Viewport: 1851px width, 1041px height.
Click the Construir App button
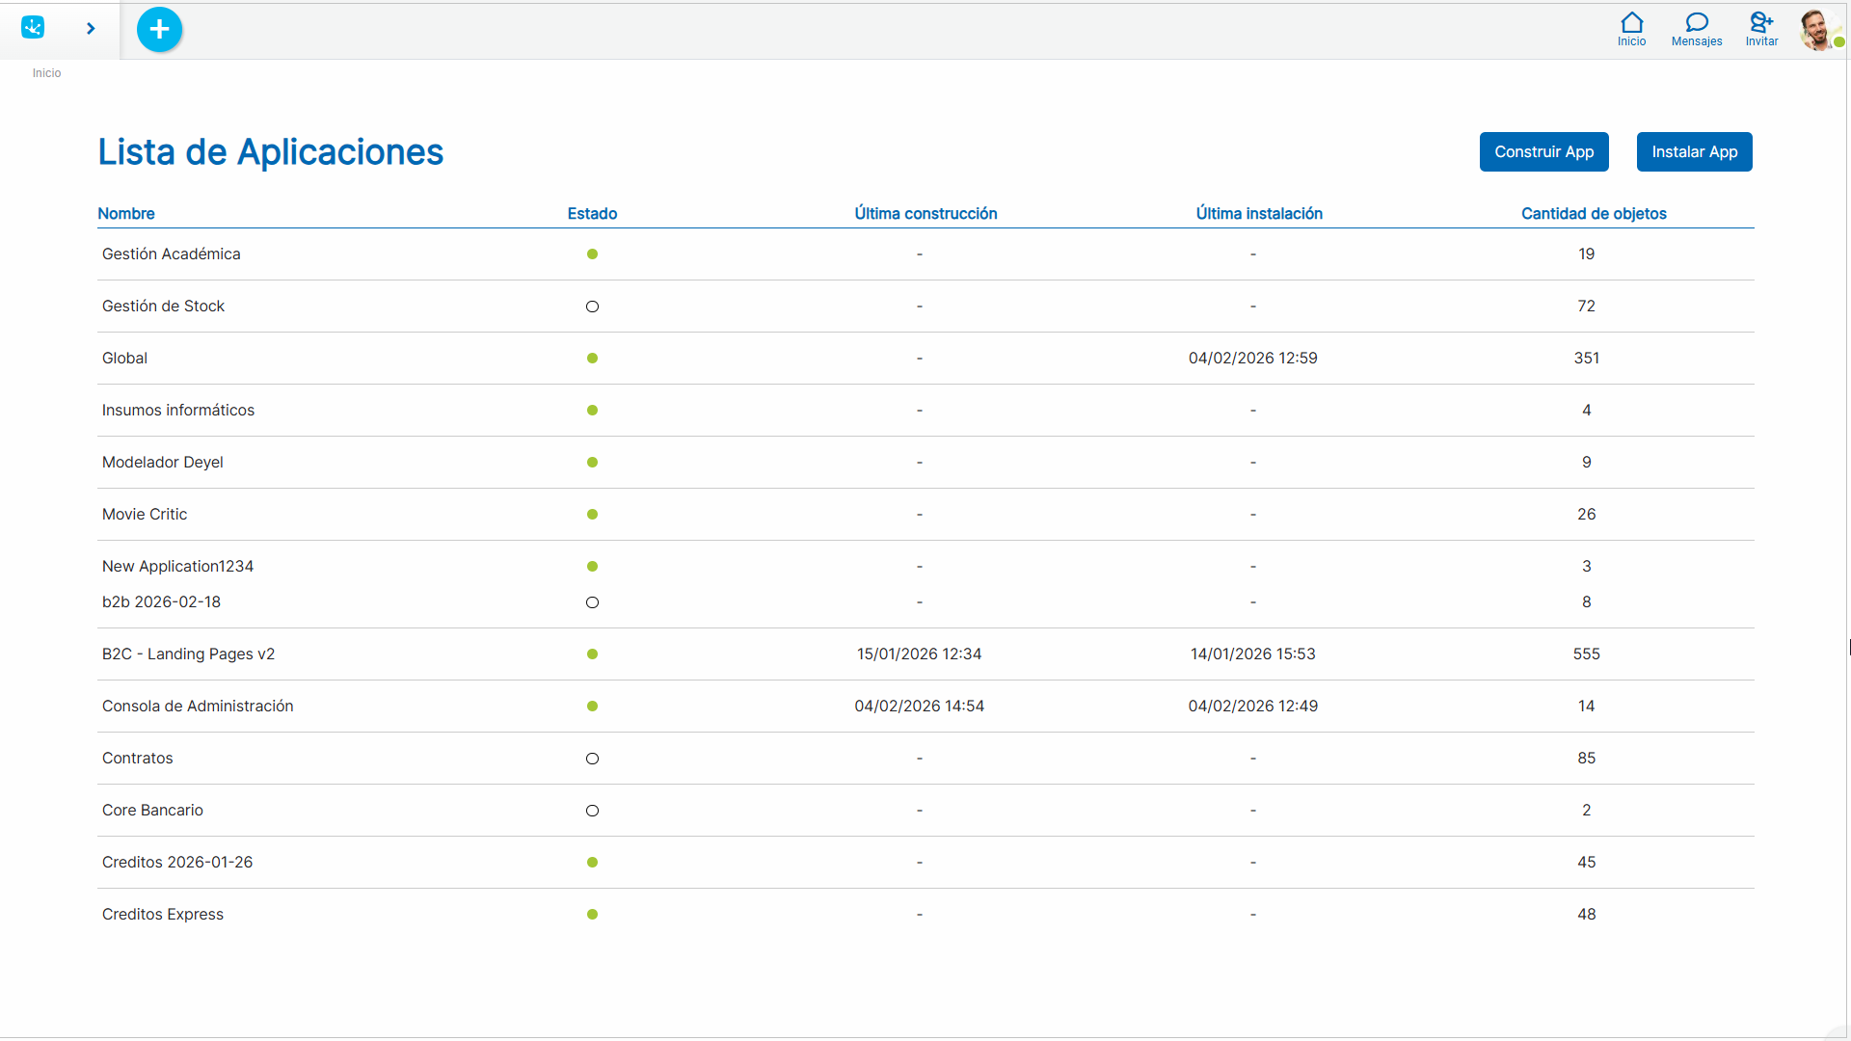click(1543, 151)
